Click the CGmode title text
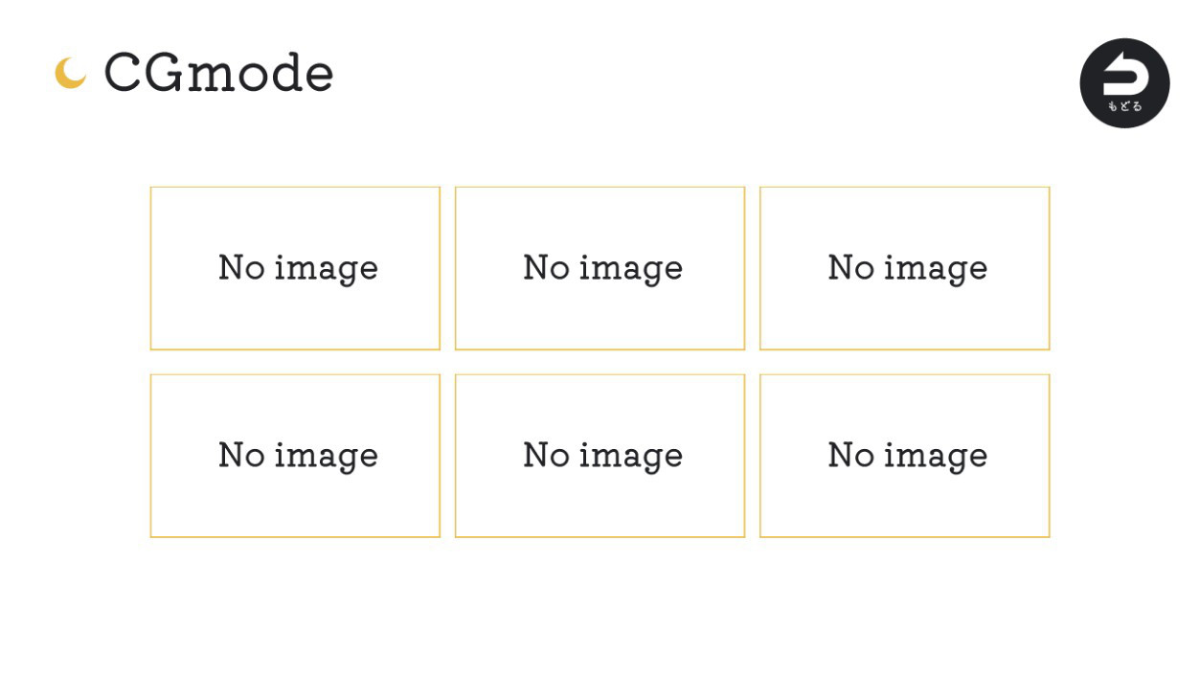This screenshot has width=1200, height=674. 218,73
